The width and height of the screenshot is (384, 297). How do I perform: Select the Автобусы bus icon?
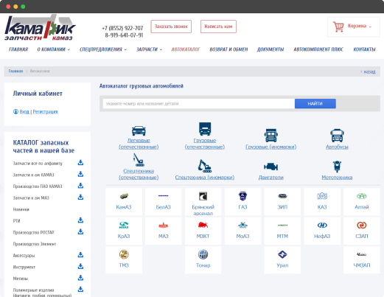click(337, 136)
